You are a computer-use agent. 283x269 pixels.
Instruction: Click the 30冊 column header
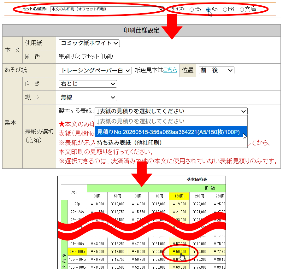pos(97,196)
